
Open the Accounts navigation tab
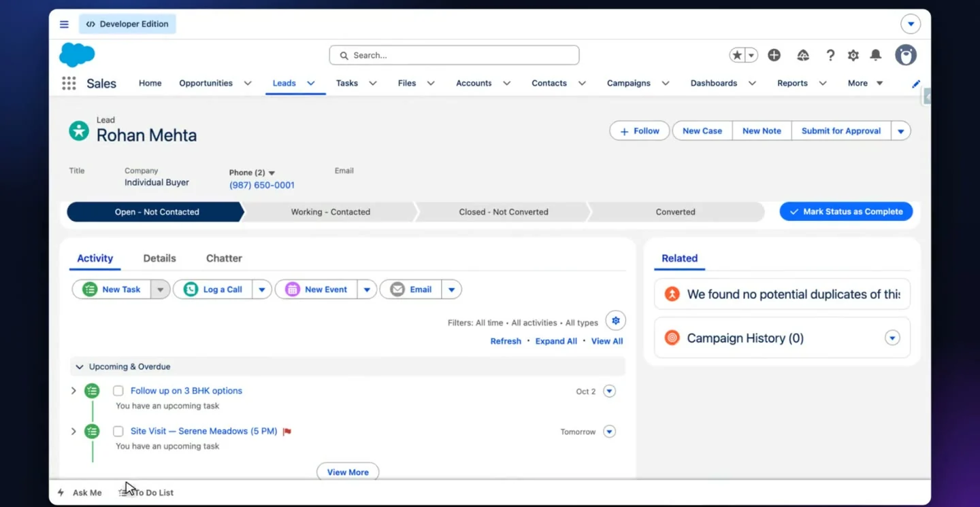click(x=474, y=84)
